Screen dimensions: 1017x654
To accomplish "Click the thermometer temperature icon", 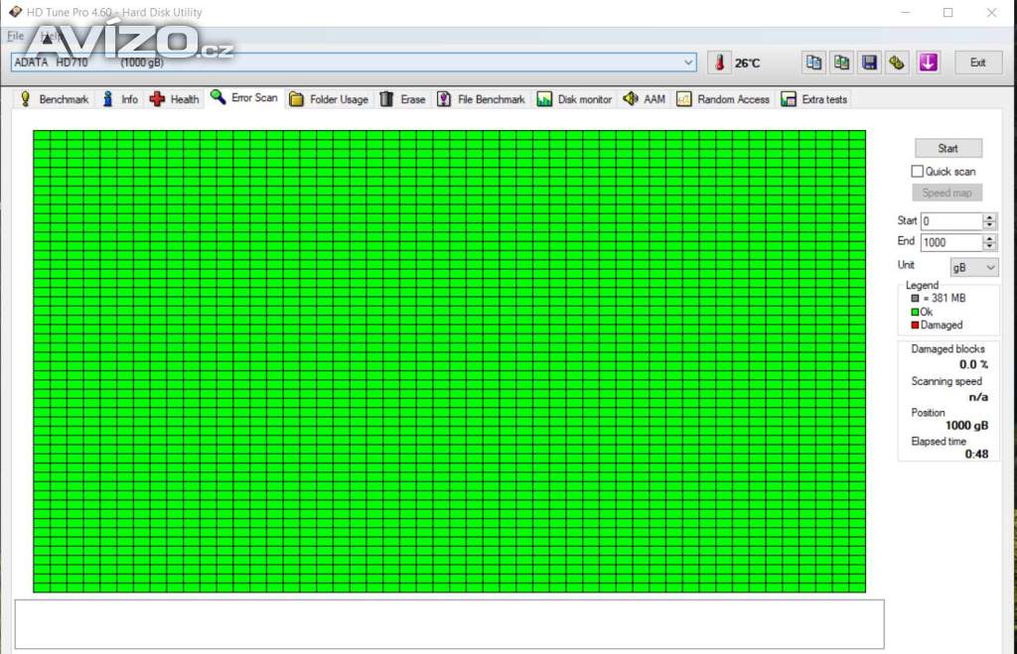I will pos(719,63).
